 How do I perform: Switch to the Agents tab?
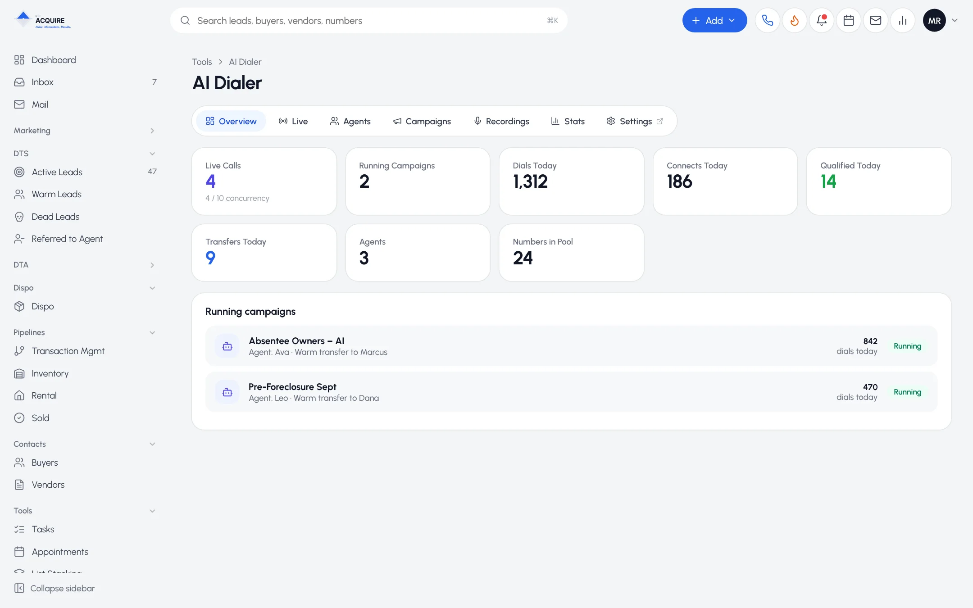tap(350, 121)
